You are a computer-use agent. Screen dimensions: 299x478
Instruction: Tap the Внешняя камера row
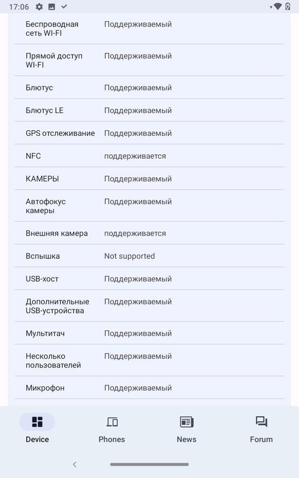149,233
